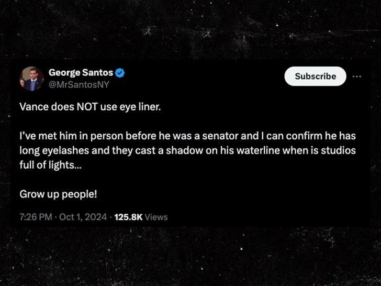Open the three-dot More options menu

pos(356,76)
